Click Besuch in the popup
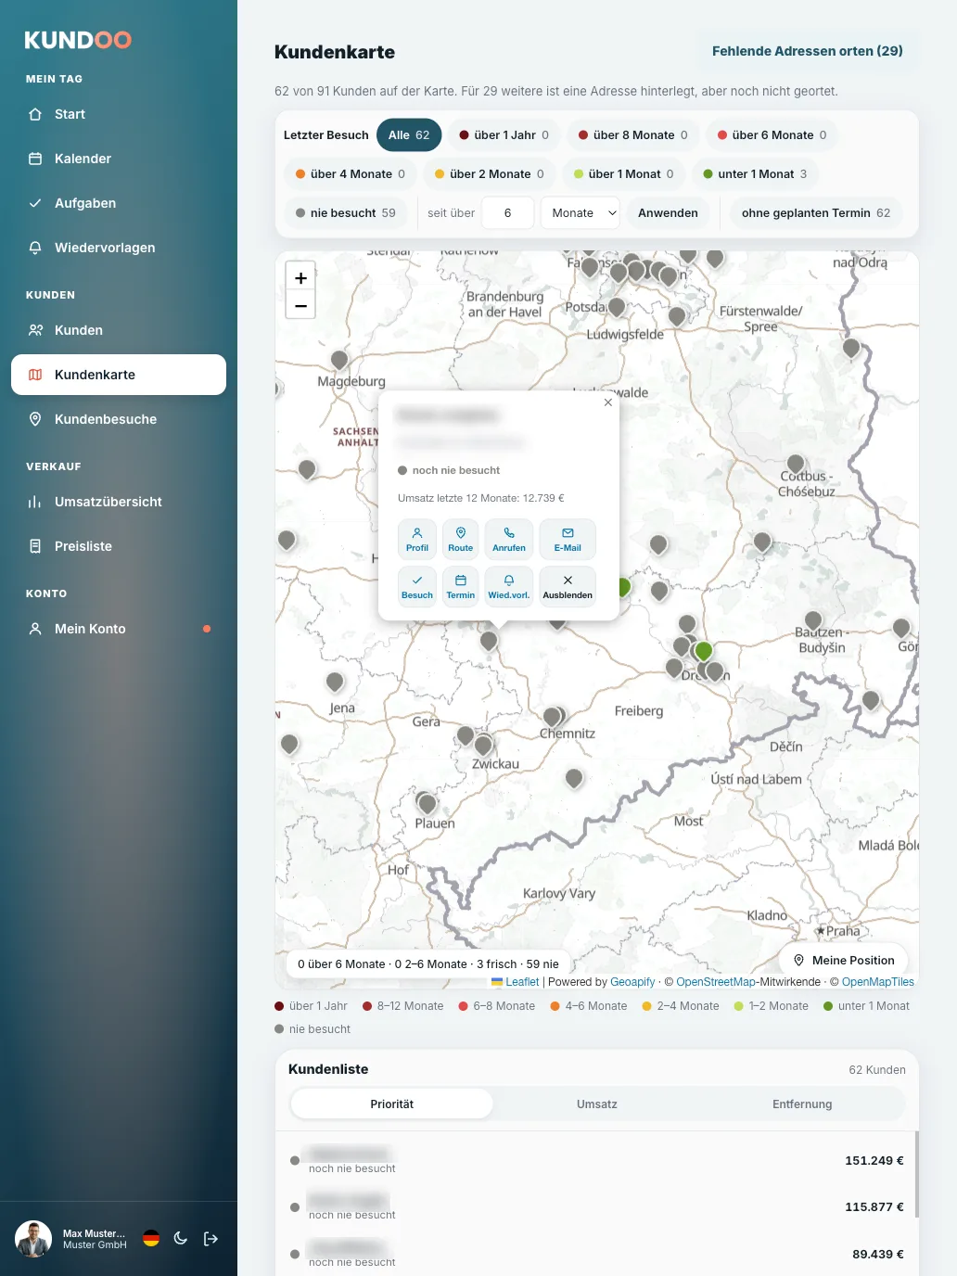 (417, 586)
